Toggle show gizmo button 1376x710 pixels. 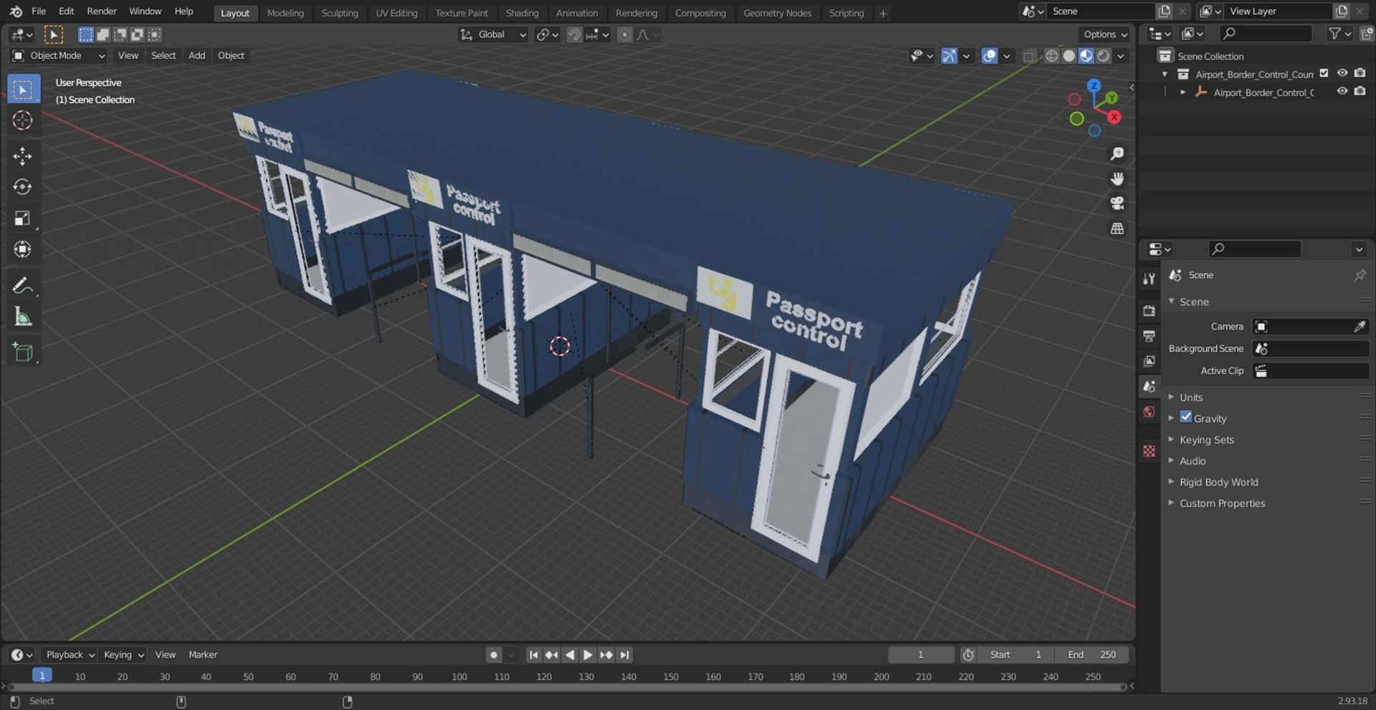(949, 55)
